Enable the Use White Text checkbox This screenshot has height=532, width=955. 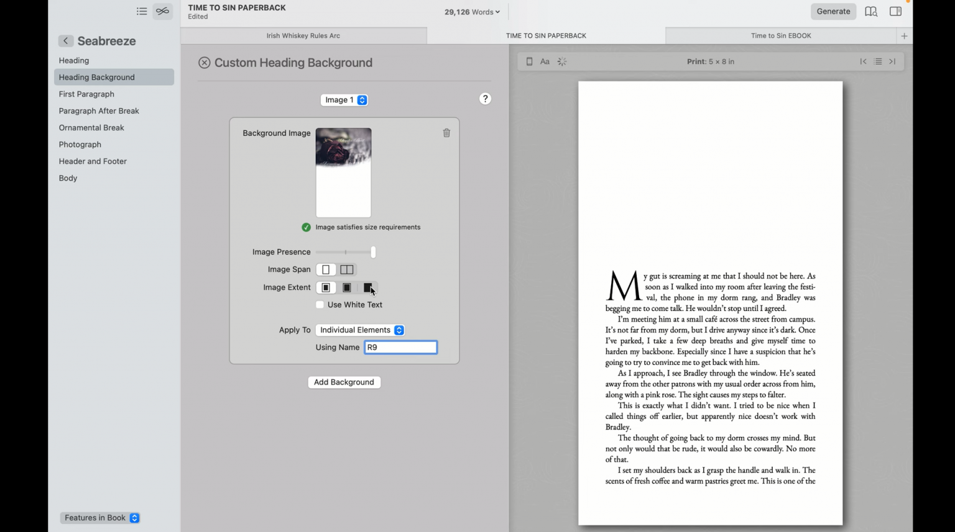(x=320, y=304)
